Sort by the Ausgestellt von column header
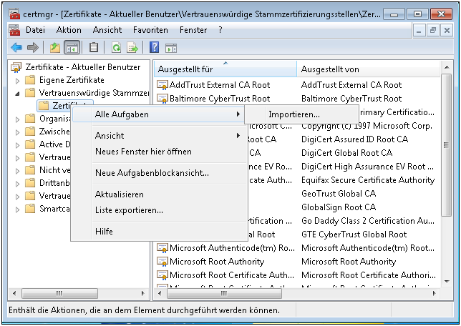 tap(369, 69)
